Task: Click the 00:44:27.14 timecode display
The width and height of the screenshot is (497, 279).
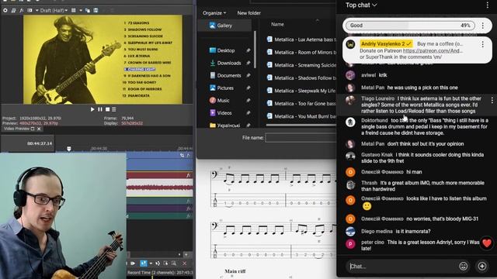Action: (40, 143)
